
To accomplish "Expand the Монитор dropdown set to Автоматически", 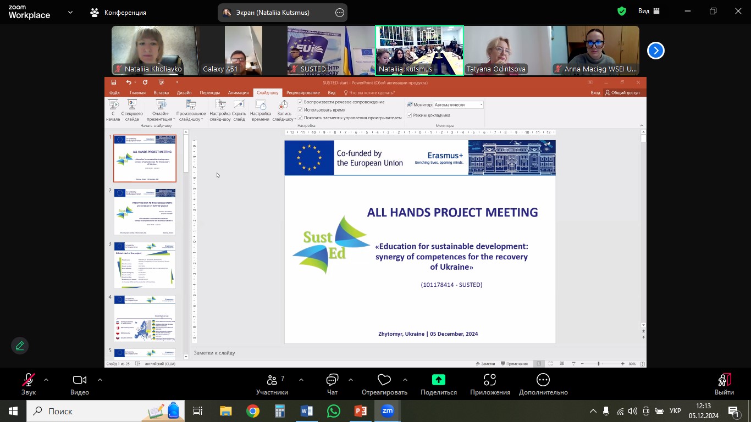I will click(481, 105).
